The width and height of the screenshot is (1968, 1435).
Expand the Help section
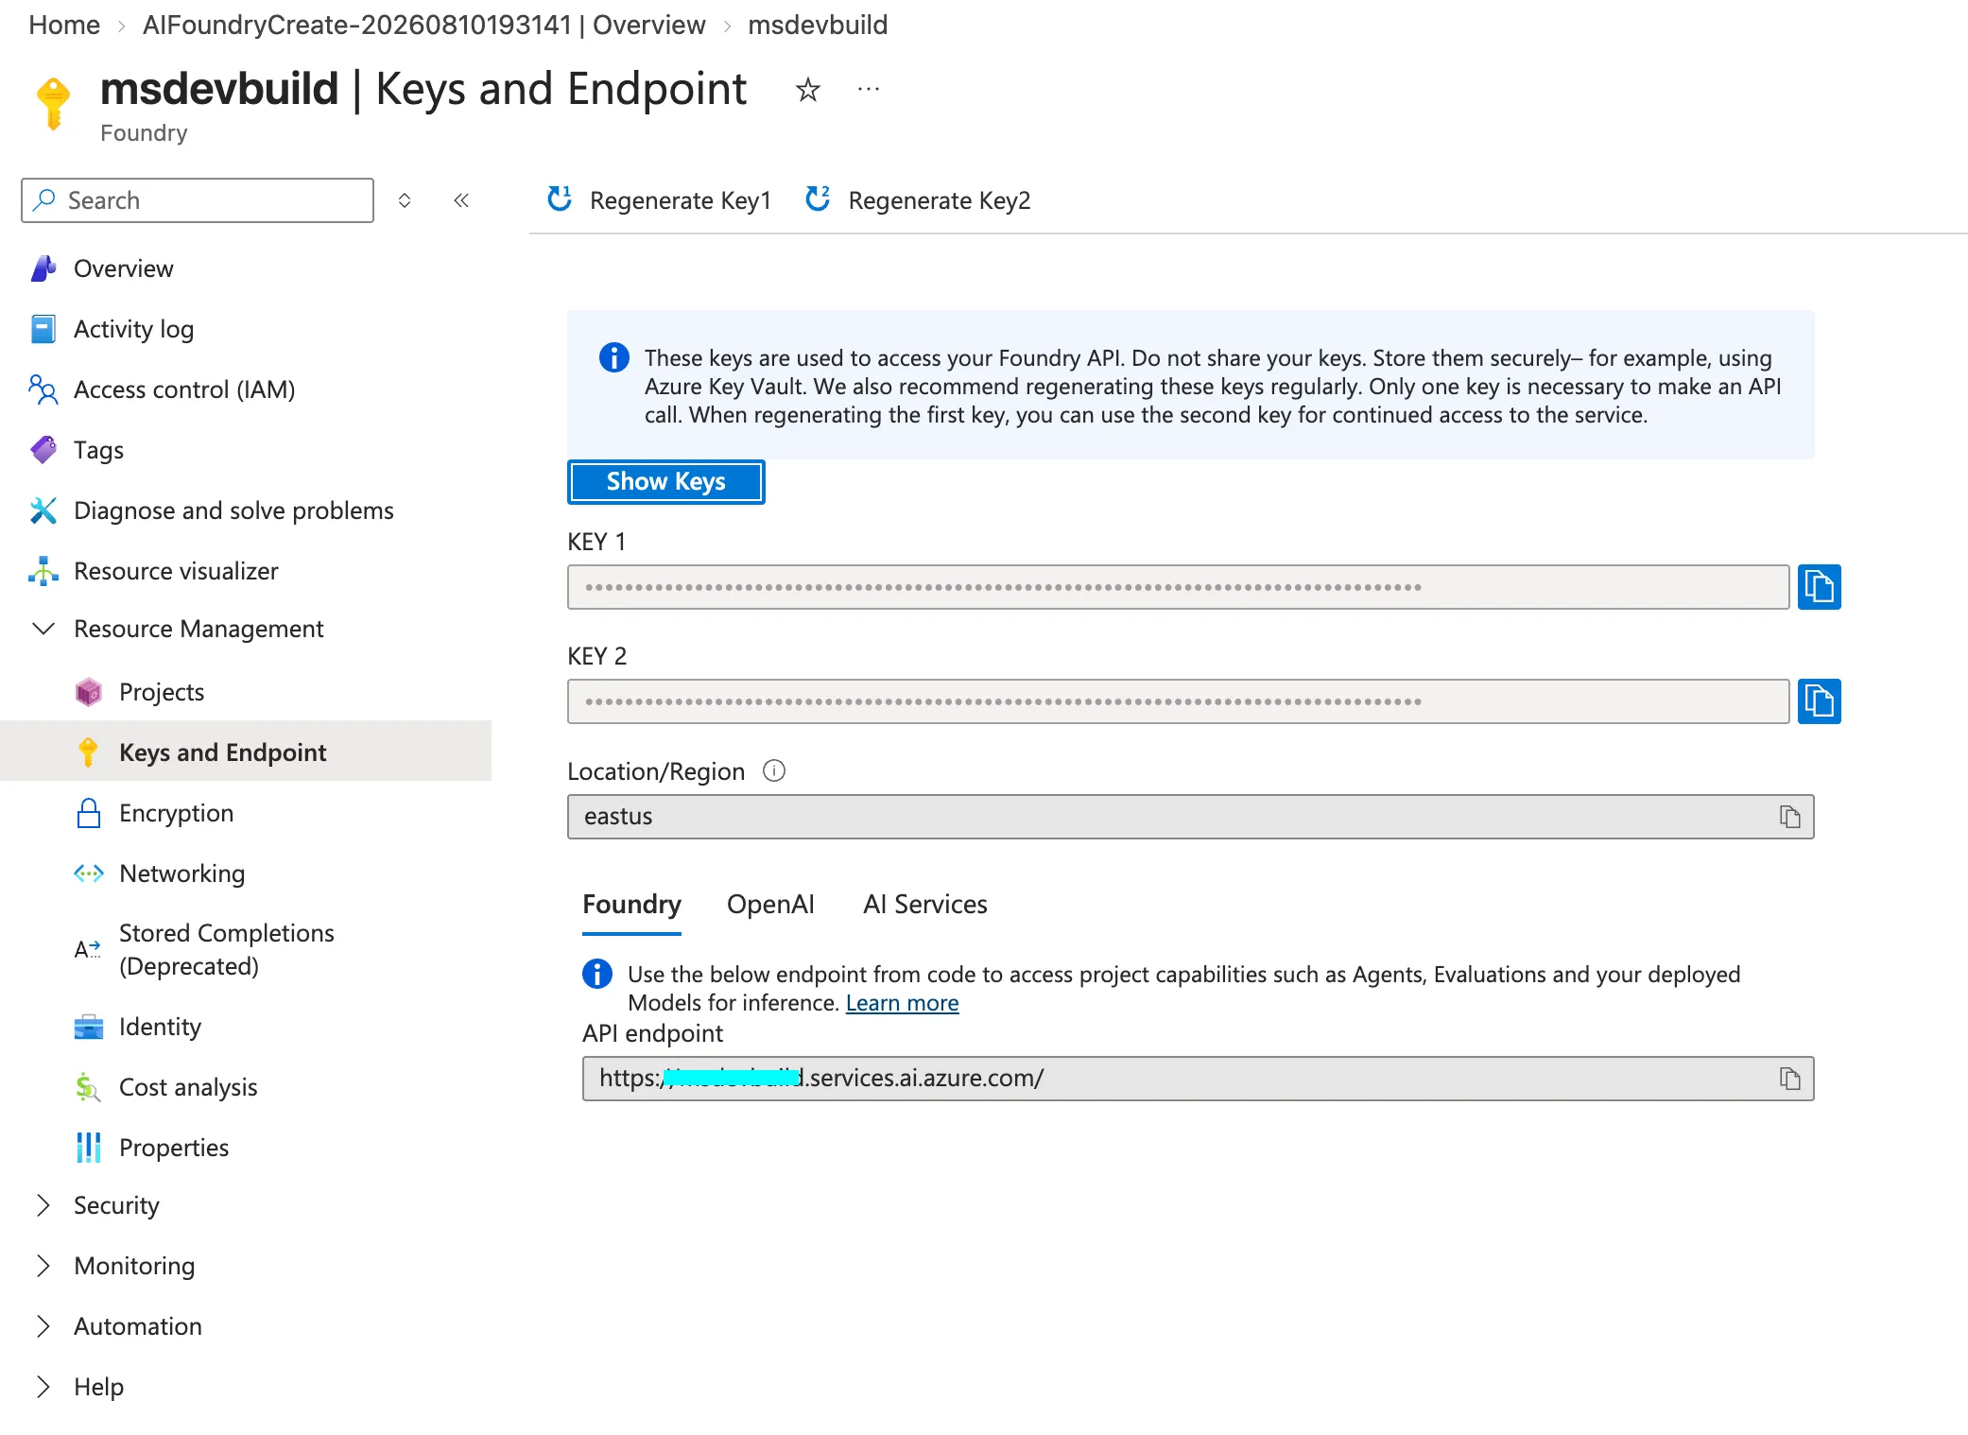43,1387
